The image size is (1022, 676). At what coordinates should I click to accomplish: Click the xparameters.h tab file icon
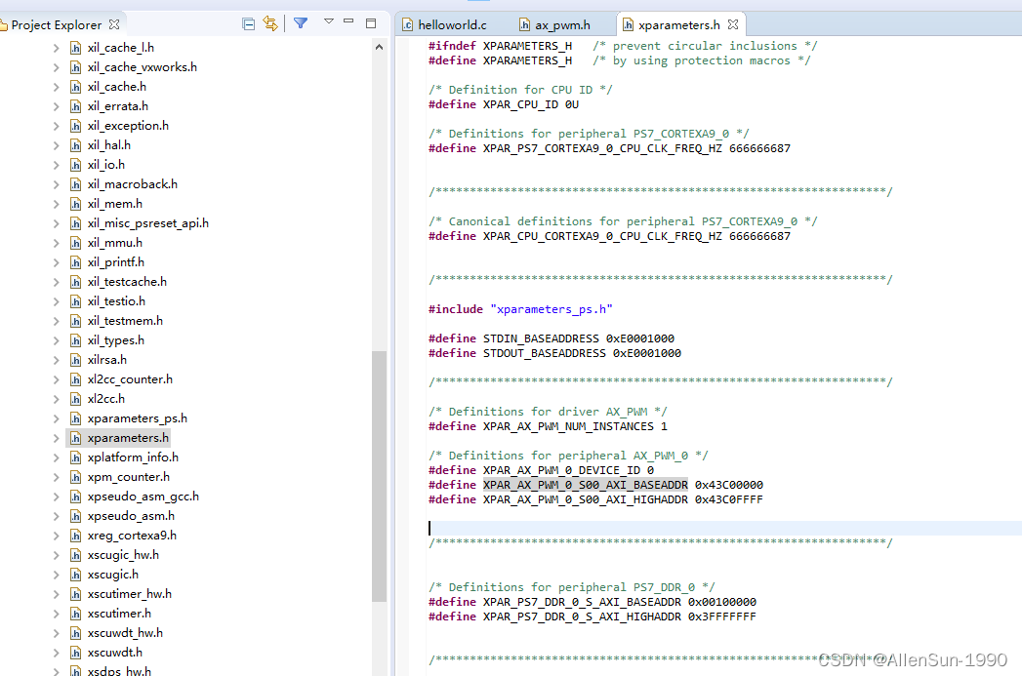coord(628,24)
